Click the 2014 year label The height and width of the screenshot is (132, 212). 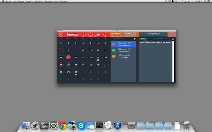coord(98,34)
